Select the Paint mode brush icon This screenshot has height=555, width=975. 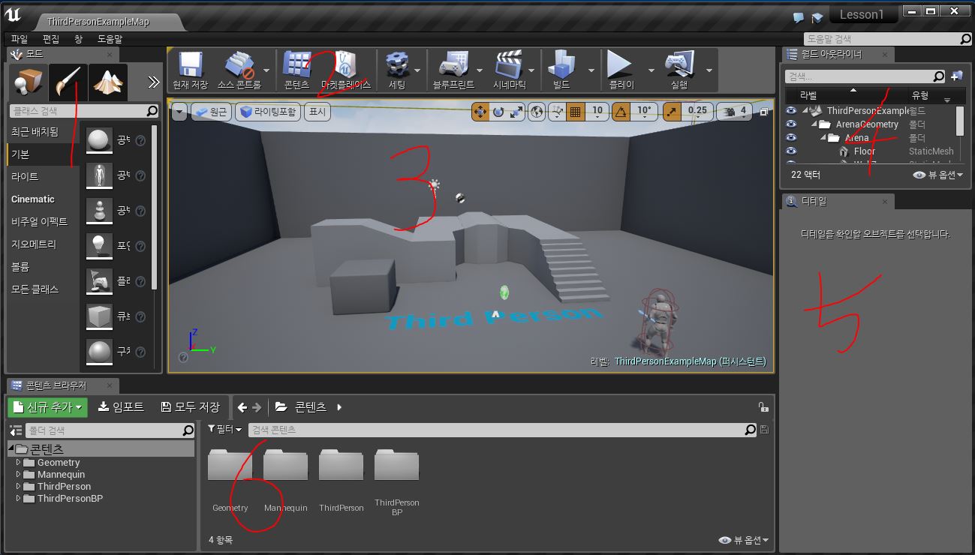click(69, 82)
